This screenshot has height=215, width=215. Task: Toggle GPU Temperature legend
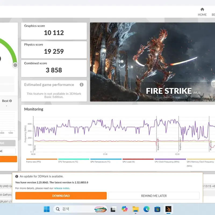106,161
